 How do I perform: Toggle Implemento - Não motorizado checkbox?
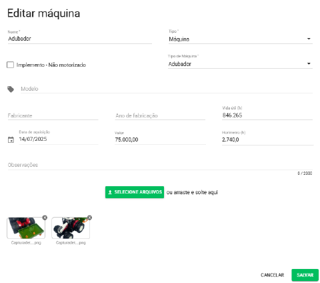(10, 65)
